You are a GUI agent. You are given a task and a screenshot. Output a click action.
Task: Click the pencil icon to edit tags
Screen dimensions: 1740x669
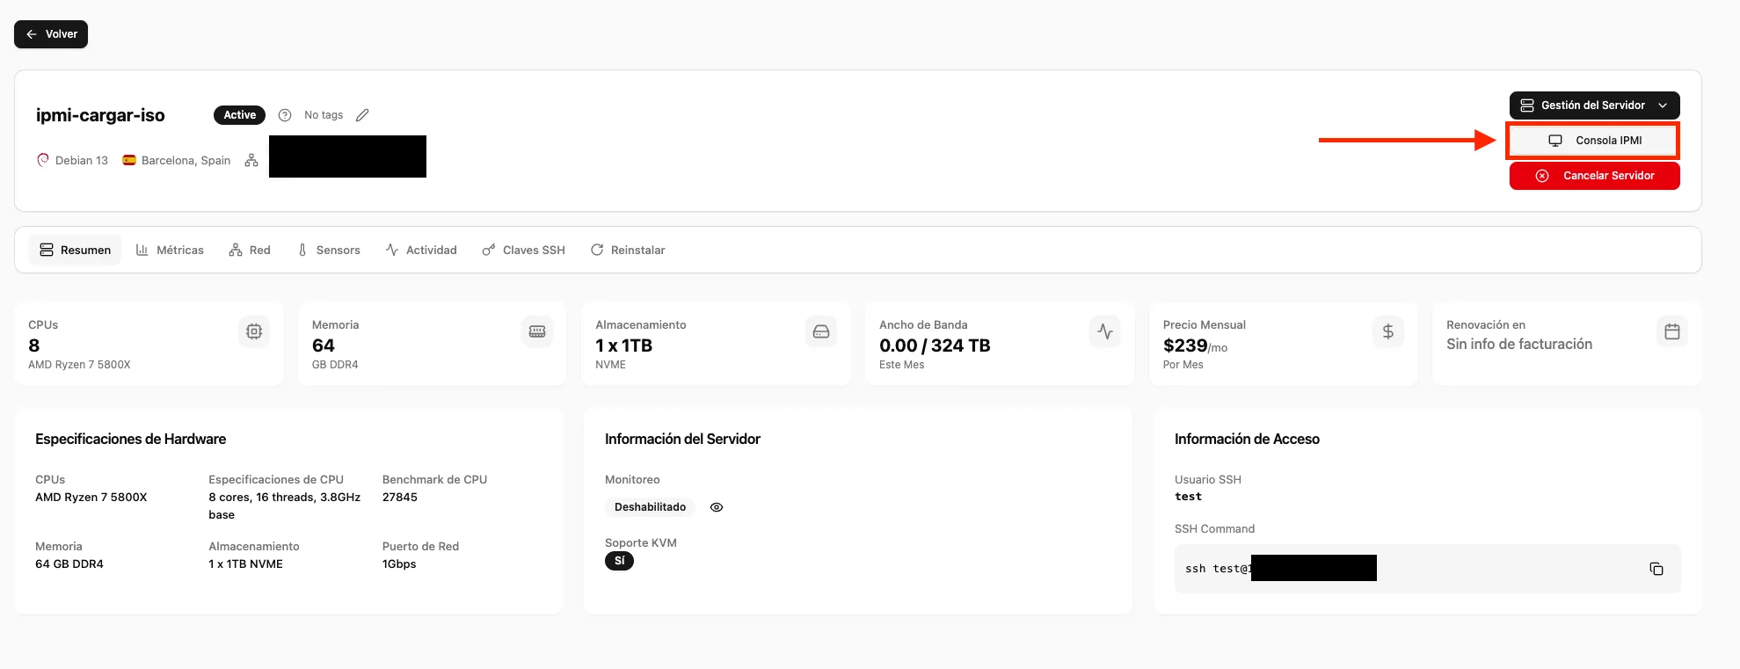(x=362, y=115)
